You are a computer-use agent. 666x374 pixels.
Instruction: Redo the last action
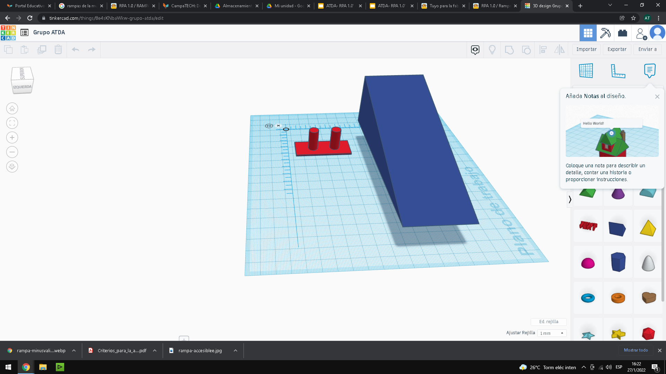point(92,50)
